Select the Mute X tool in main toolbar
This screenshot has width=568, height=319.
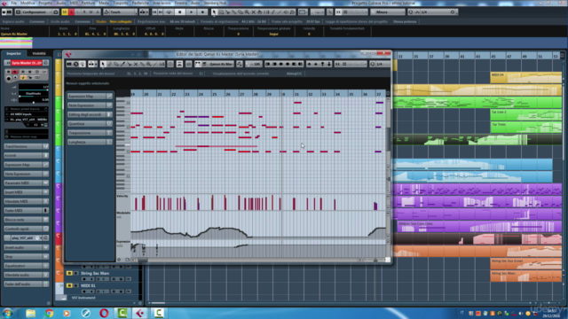(253, 12)
